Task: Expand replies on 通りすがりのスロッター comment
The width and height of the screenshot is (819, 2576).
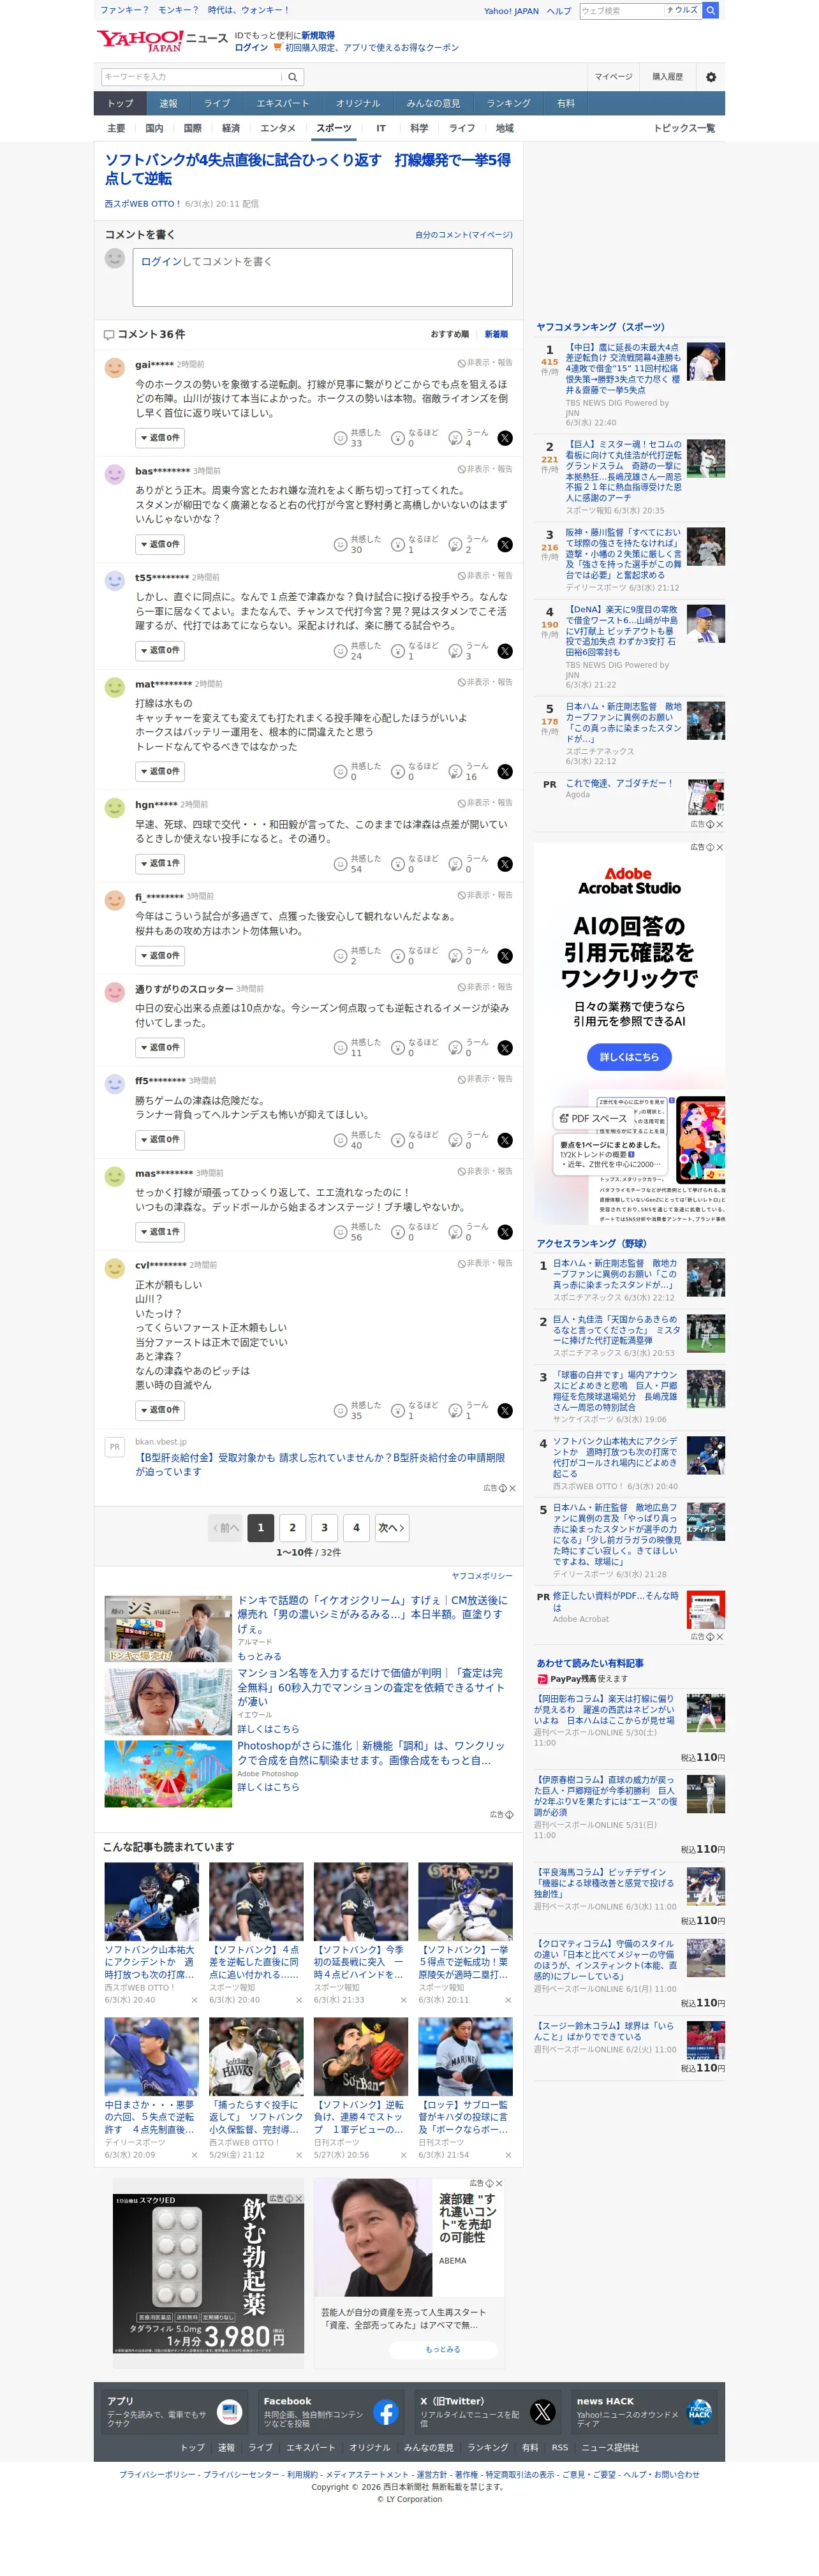Action: tap(160, 1048)
